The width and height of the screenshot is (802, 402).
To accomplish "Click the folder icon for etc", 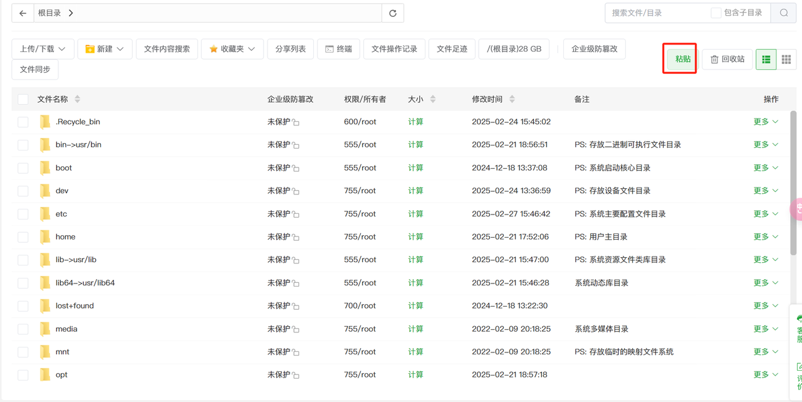I will [x=45, y=214].
